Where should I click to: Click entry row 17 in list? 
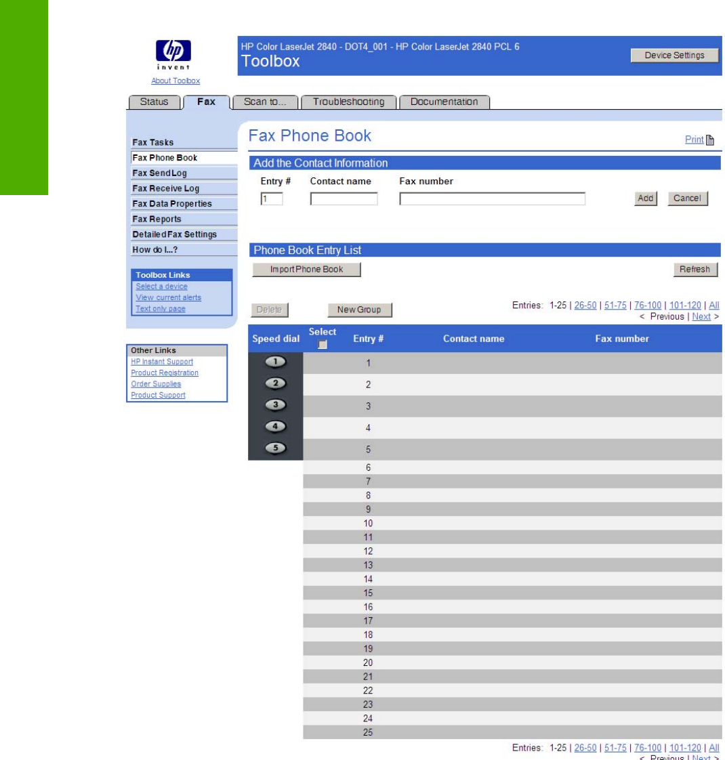[513, 621]
